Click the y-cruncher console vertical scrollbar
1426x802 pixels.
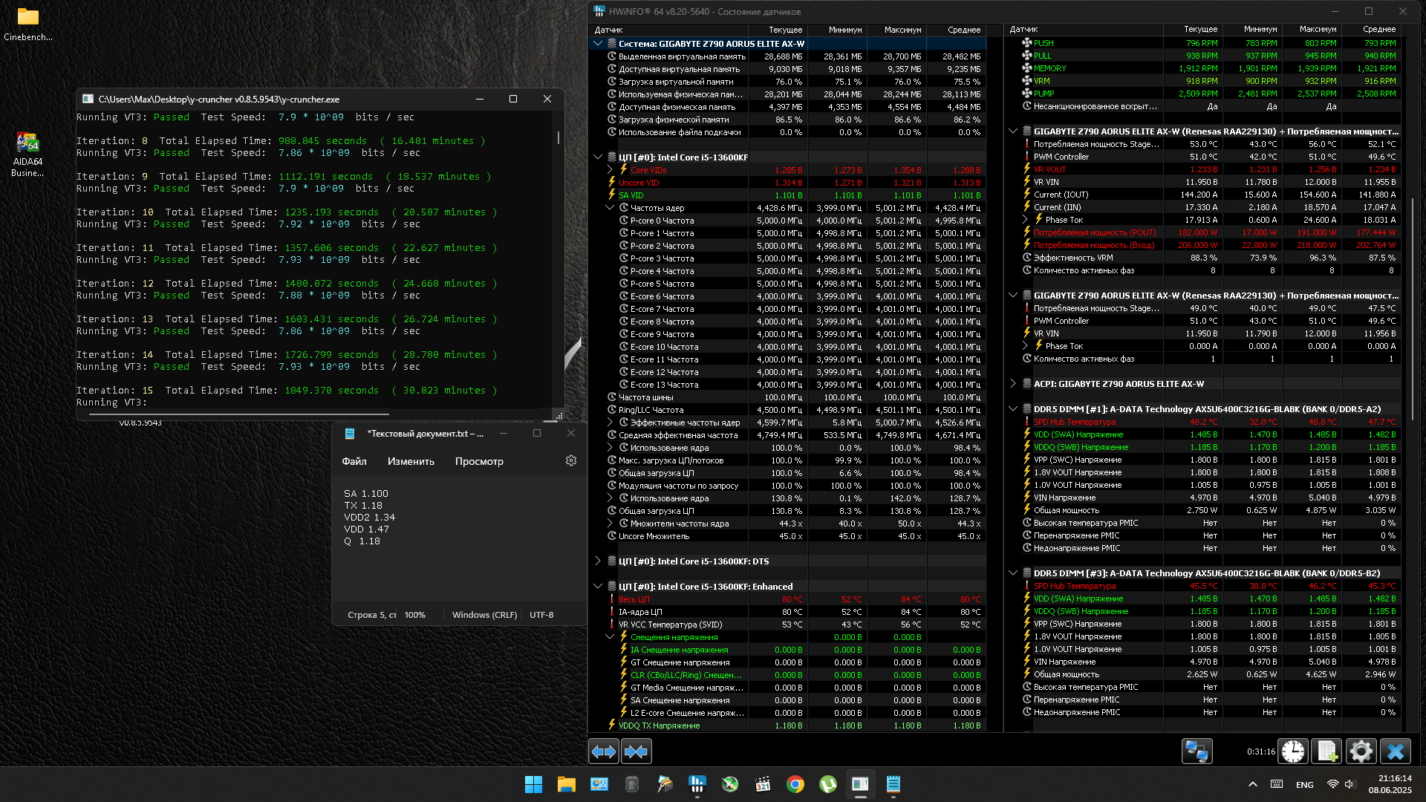[x=559, y=138]
